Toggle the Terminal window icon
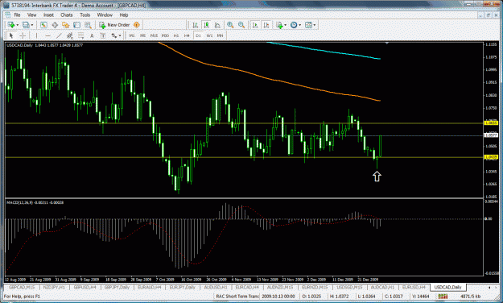 [x=76, y=25]
